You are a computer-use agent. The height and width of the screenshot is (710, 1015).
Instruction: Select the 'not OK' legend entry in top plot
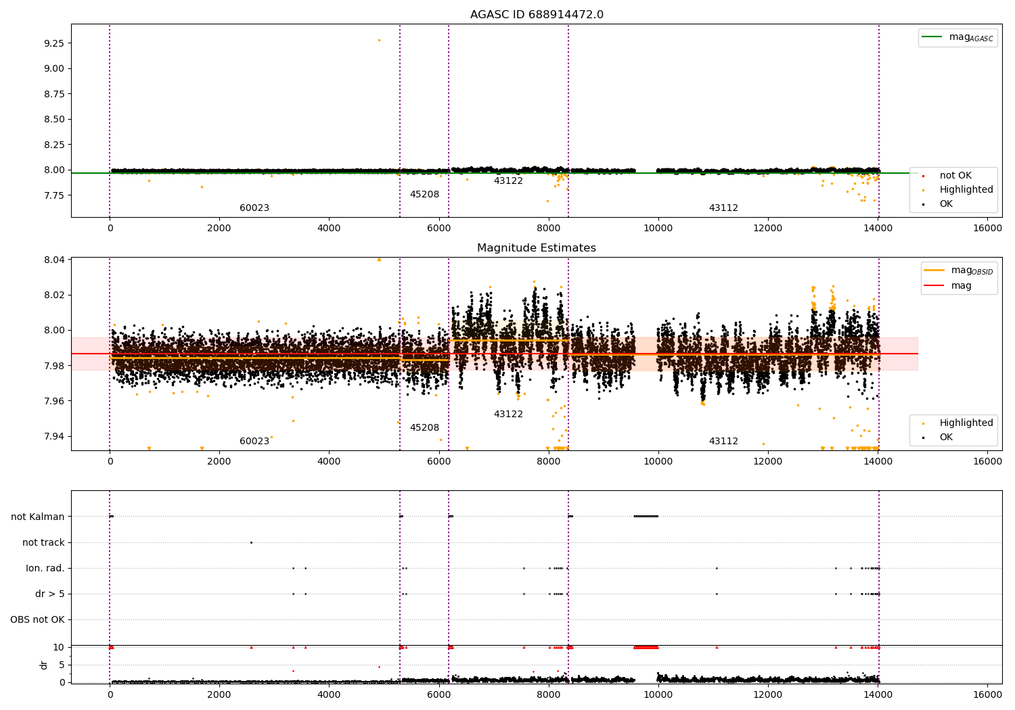(x=955, y=176)
